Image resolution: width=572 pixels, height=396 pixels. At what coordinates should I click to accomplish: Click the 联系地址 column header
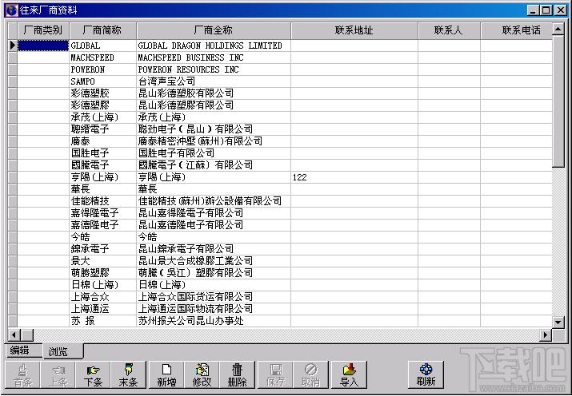coord(354,30)
